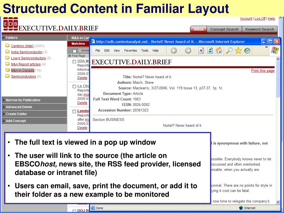This screenshot has width=284, height=213.
Task: Expand Create Folder section
Action: point(34,114)
